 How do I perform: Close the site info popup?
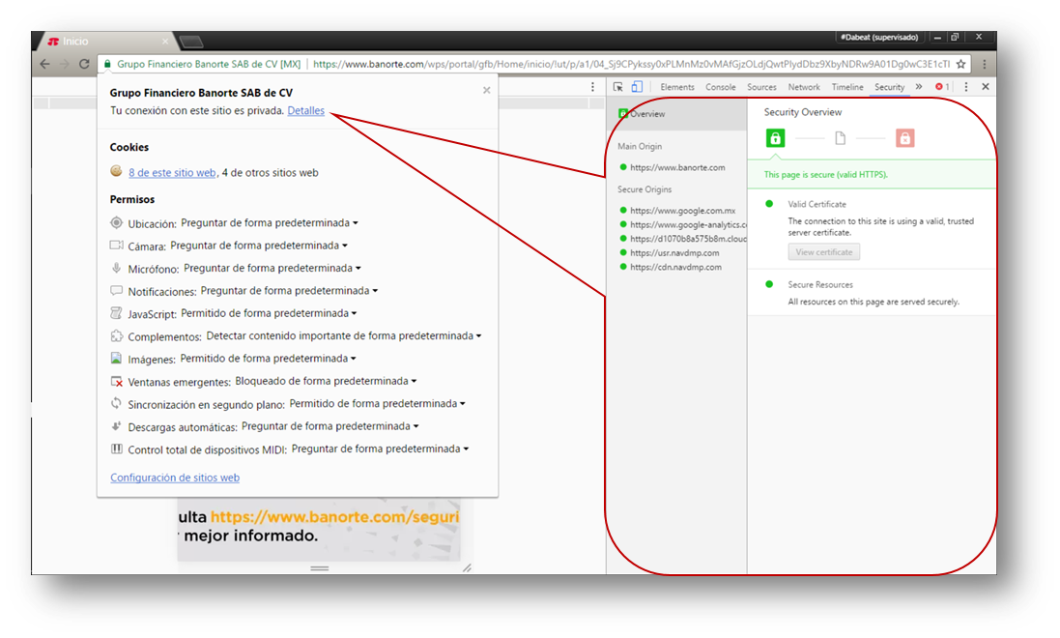click(486, 90)
